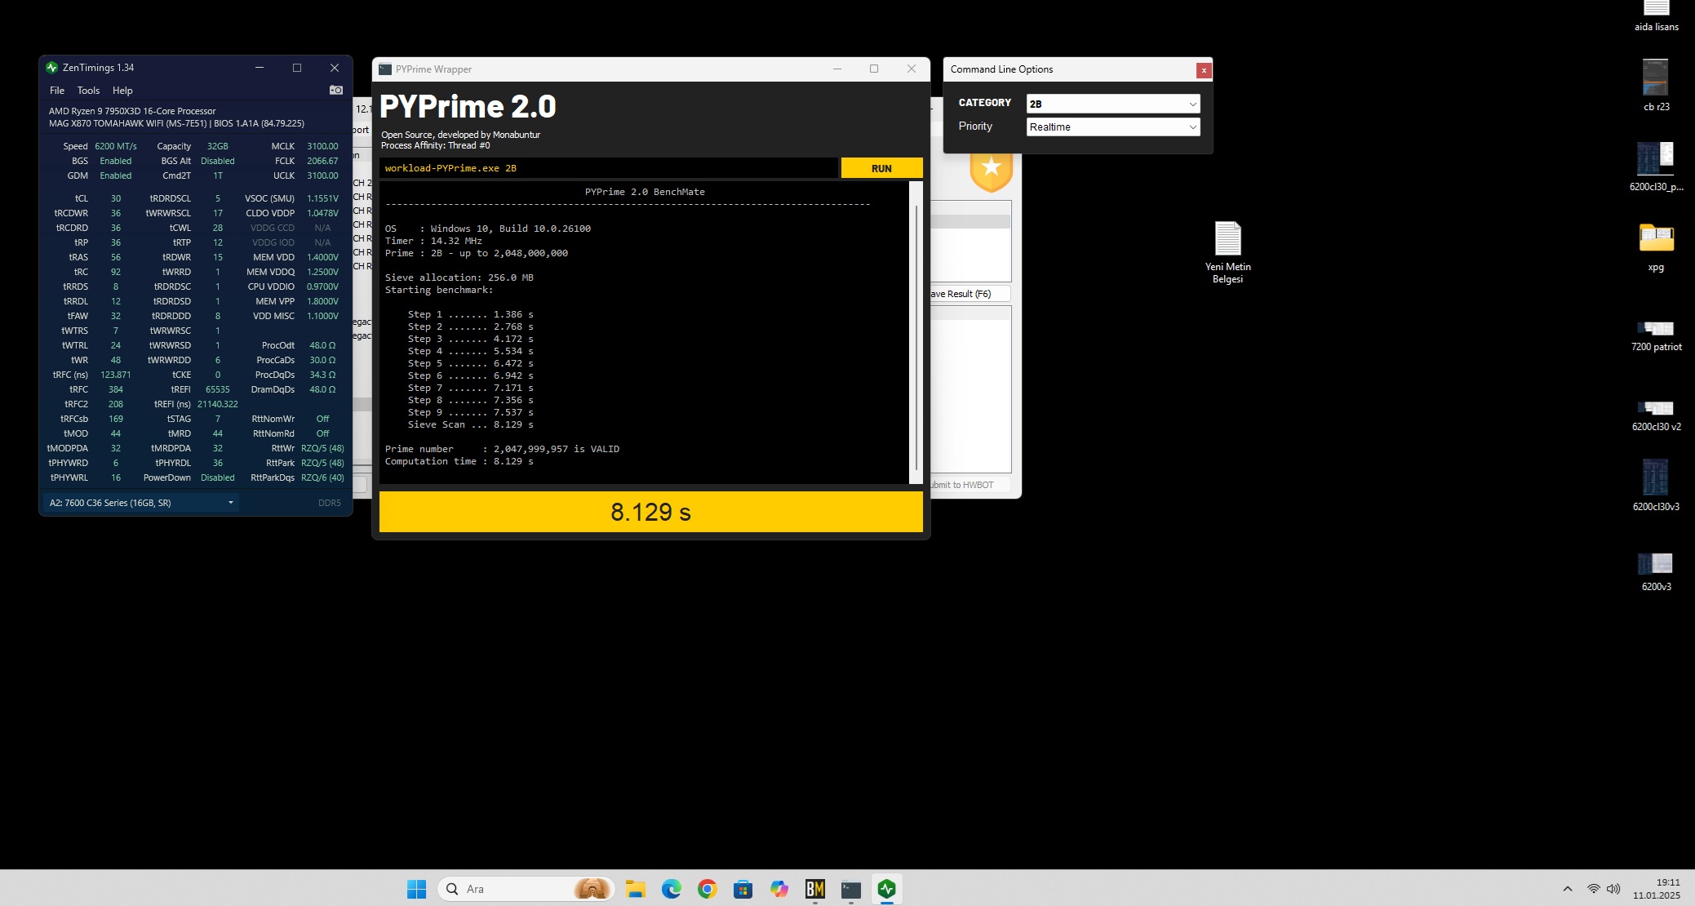The height and width of the screenshot is (906, 1695).
Task: Click the tRFC (ns) 123.871 value
Action: coord(116,375)
